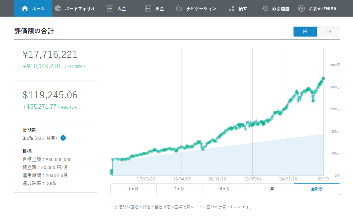Select the 全期間 period option
This screenshot has height=216, width=353.
tap(316, 189)
